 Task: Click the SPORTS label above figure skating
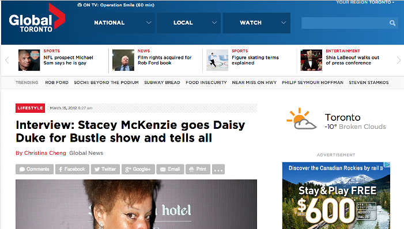click(240, 51)
